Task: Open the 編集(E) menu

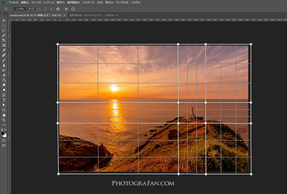Action: (25, 3)
